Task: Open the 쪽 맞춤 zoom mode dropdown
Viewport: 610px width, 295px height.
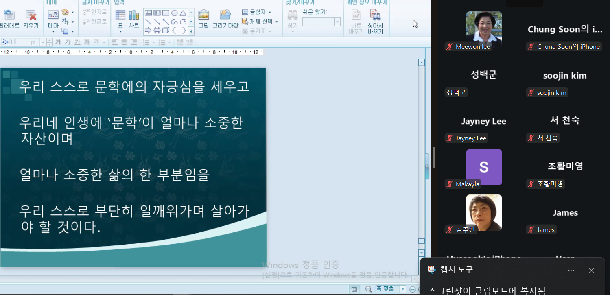Action: (x=402, y=289)
